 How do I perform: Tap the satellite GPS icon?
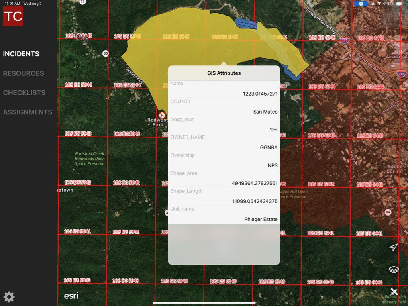(x=394, y=292)
